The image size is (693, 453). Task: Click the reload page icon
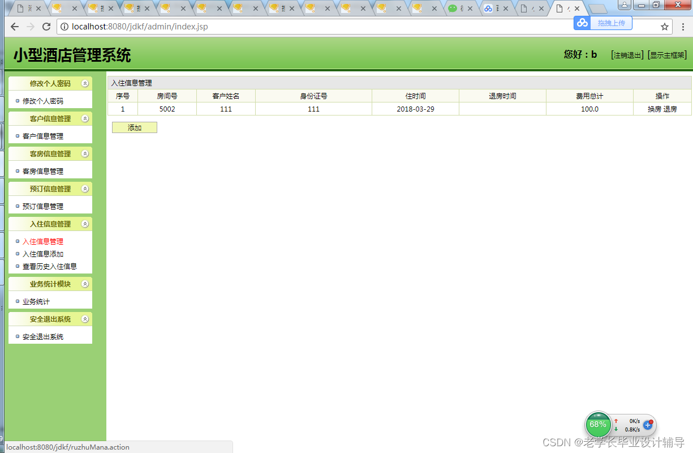click(x=46, y=26)
